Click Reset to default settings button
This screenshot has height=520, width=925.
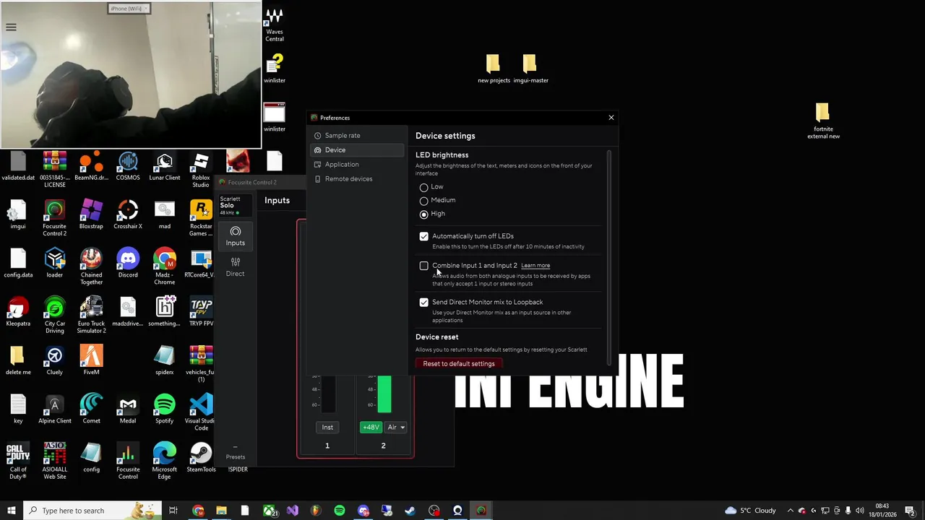pyautogui.click(x=459, y=363)
